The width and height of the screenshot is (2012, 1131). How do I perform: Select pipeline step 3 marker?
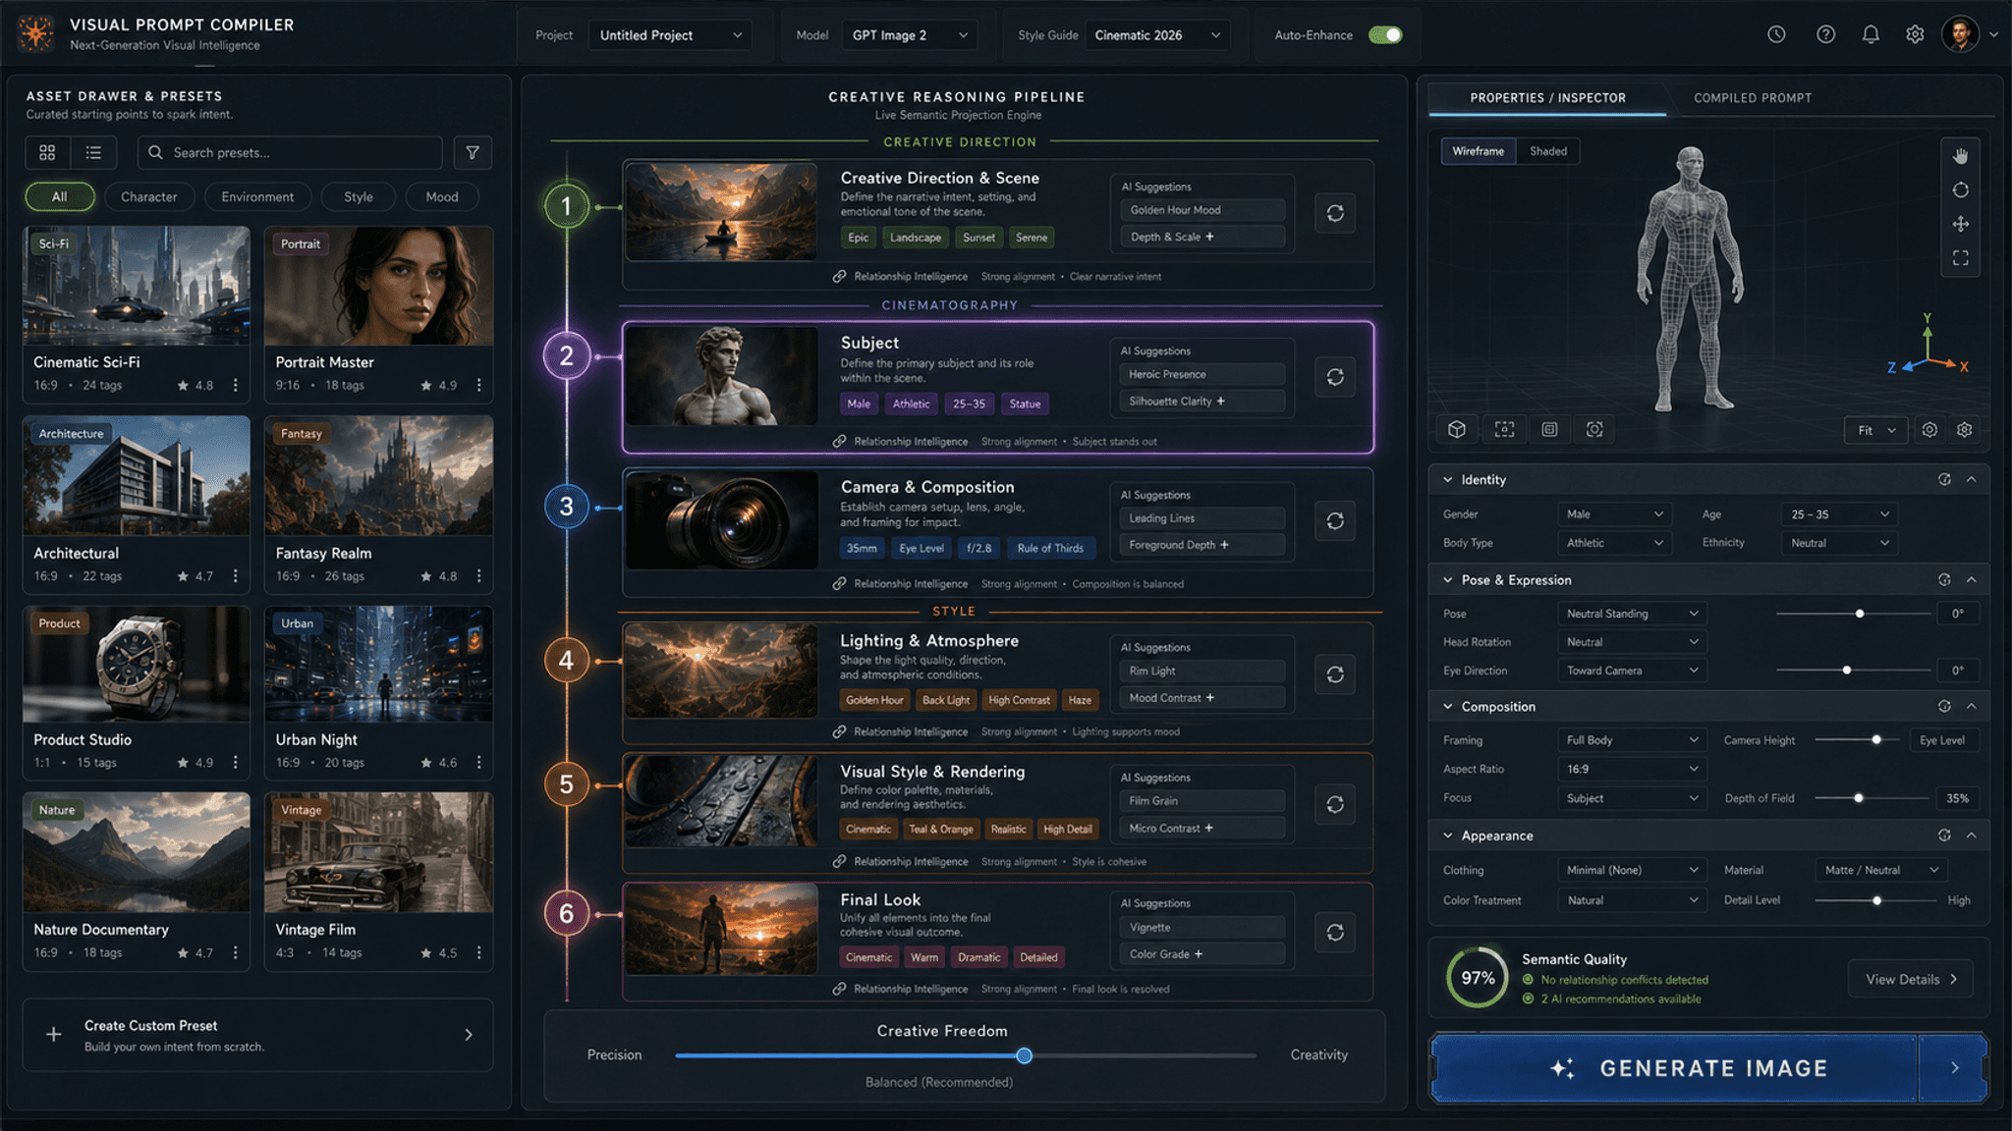pyautogui.click(x=566, y=507)
